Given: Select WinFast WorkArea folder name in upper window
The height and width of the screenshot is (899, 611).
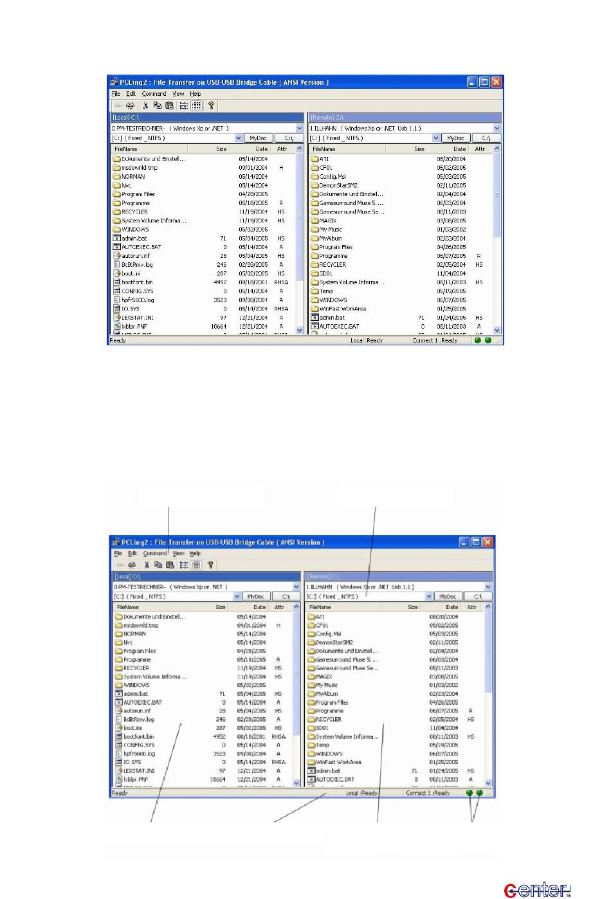Looking at the screenshot, I should pyautogui.click(x=343, y=309).
